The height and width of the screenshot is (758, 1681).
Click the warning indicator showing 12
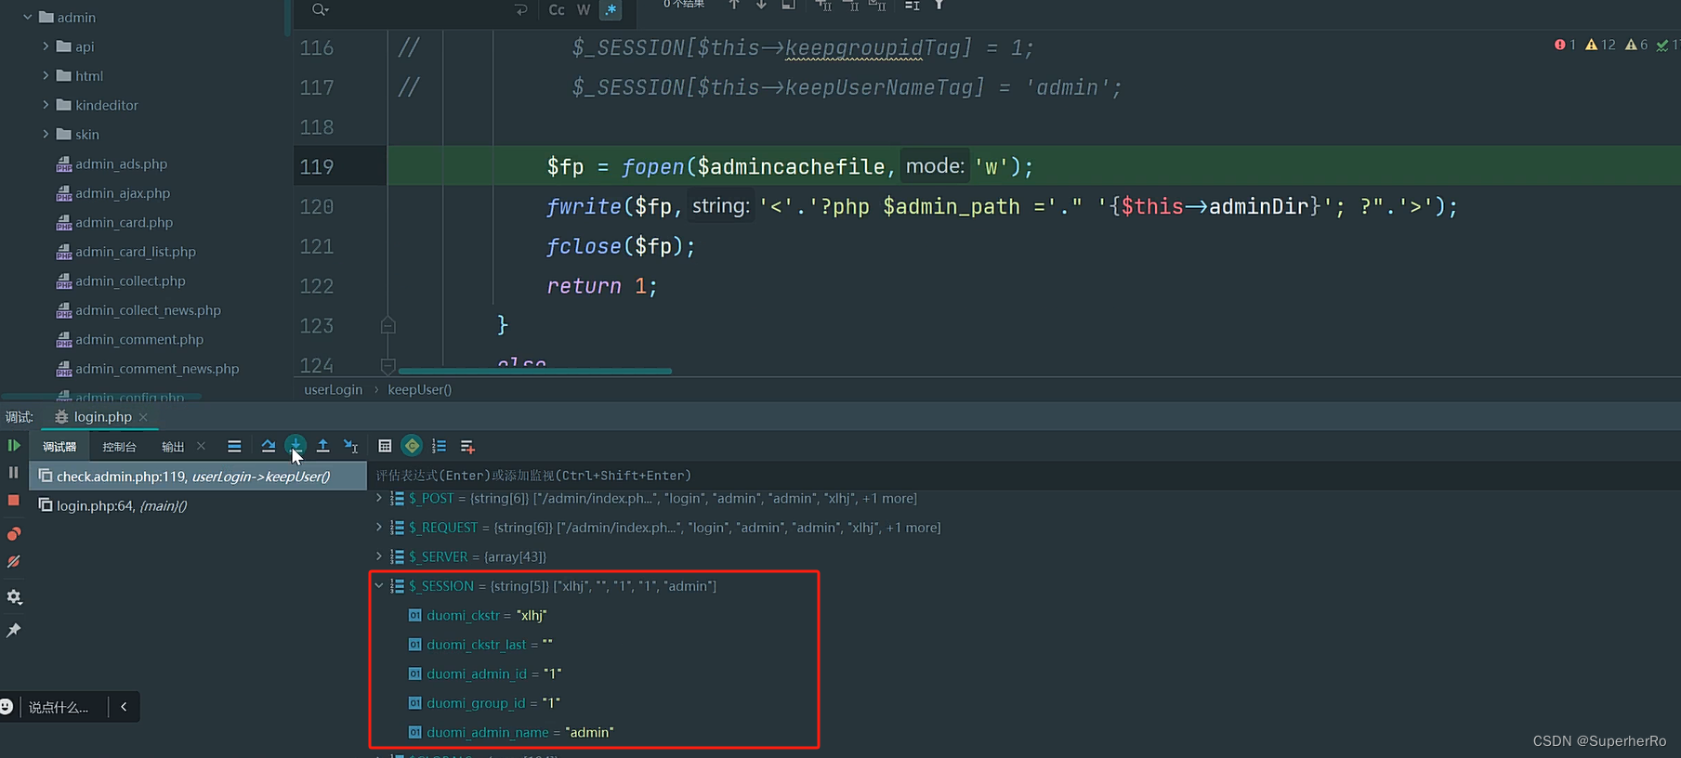pos(1600,45)
